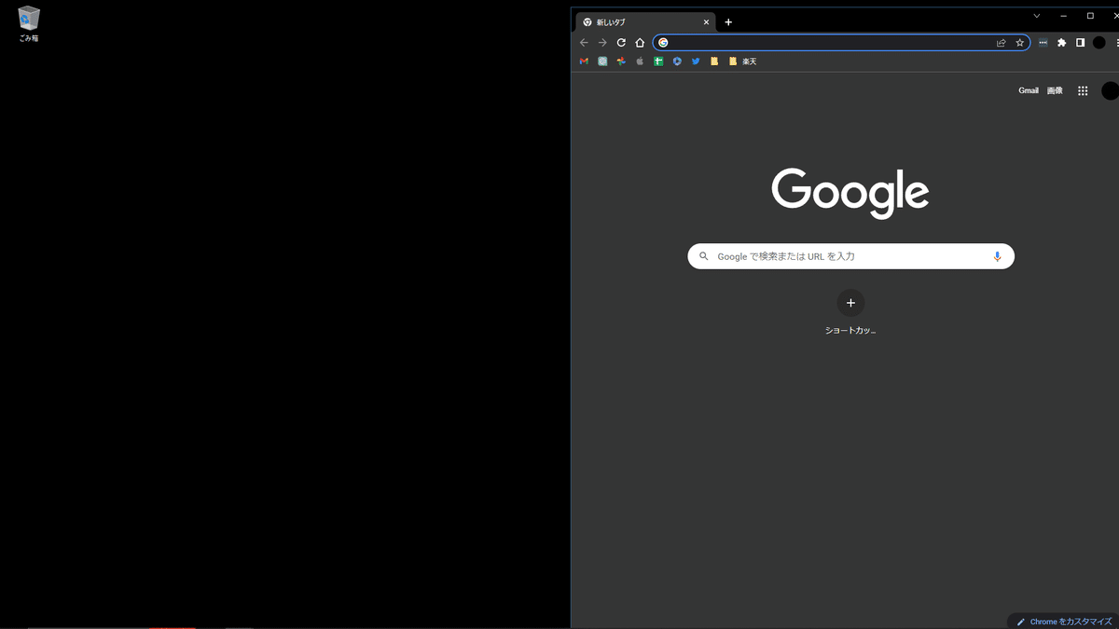This screenshot has height=629, width=1119.
Task: Open the three-dots extension icon in the toolbar
Action: [x=1043, y=43]
